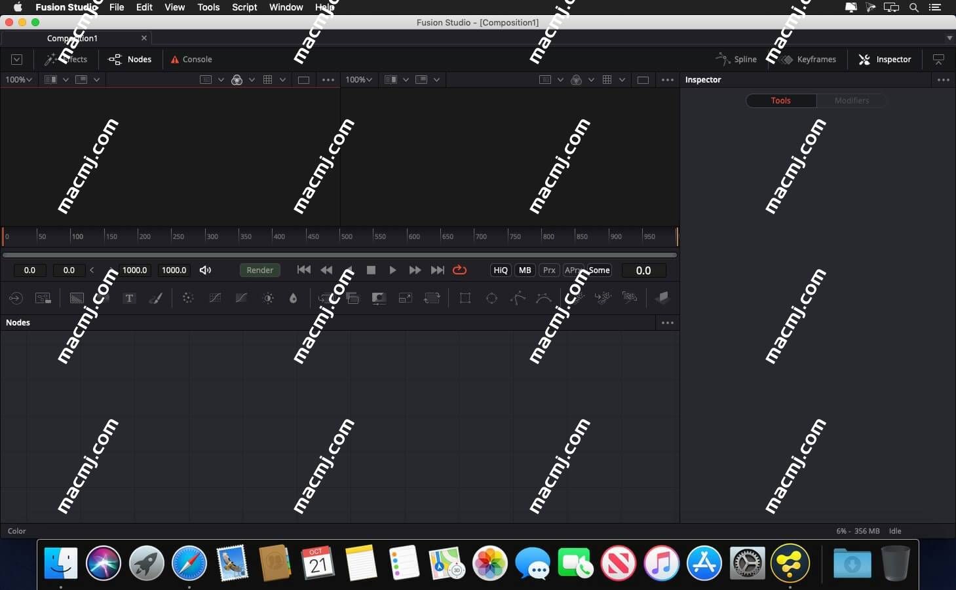The height and width of the screenshot is (590, 956).
Task: Add a Rectangle mask from the toolbar
Action: click(x=465, y=298)
